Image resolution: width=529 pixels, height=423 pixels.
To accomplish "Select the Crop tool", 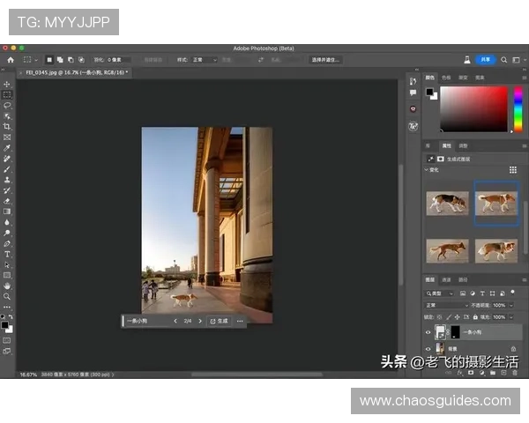I will tap(7, 127).
